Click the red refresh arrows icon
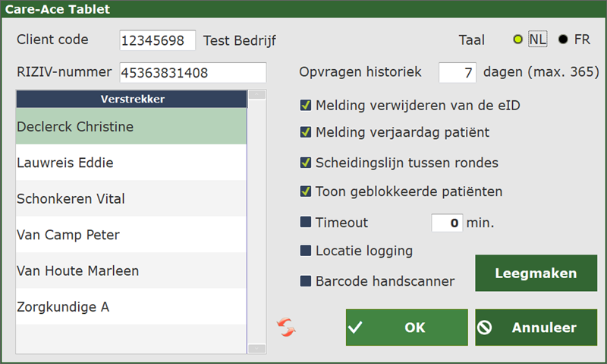This screenshot has height=364, width=607. (287, 328)
